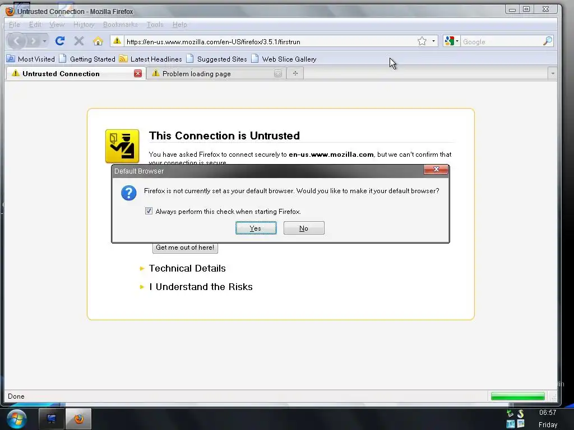574x430 pixels.
Task: Close the Untrusted Connection tab
Action: pos(138,73)
